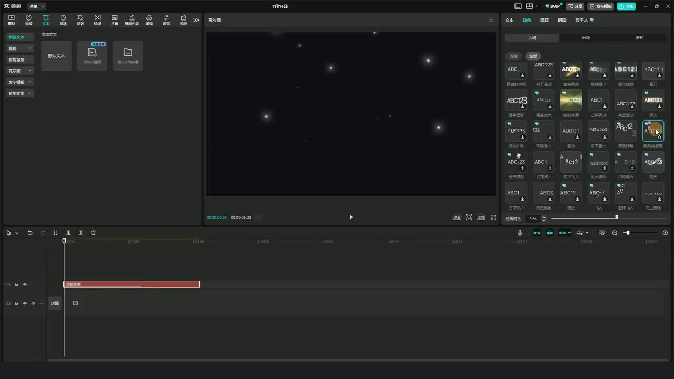Undo the last edit in the timeline toolbar

tap(30, 233)
